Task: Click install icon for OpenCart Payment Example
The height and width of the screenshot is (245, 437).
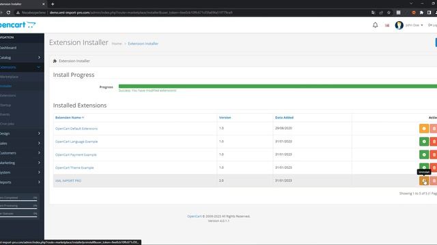Action: pyautogui.click(x=424, y=154)
